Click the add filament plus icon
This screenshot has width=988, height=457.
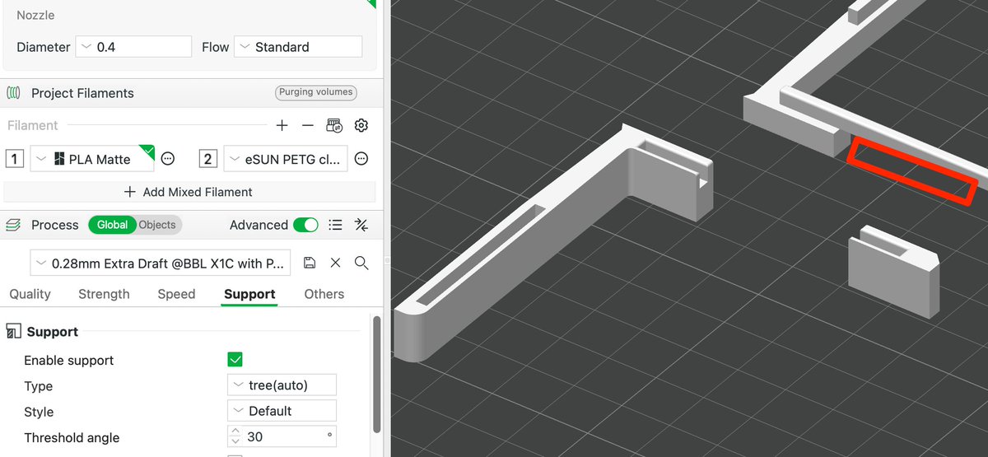282,126
